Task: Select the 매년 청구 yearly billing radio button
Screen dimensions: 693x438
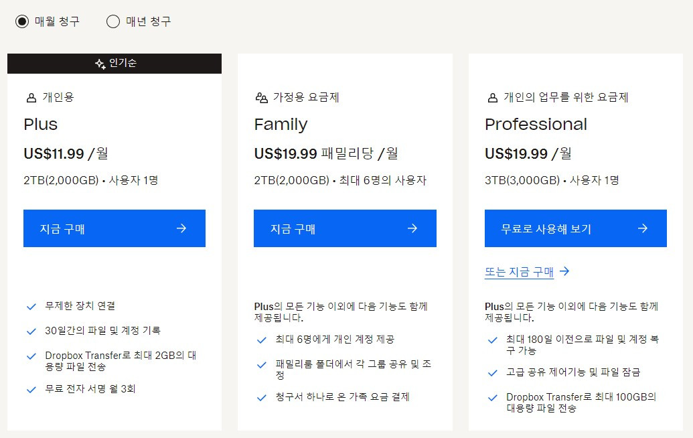Action: tap(113, 21)
